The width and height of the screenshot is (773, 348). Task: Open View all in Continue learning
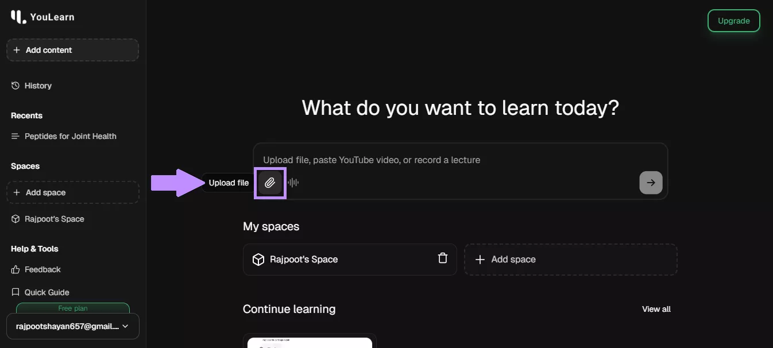[x=656, y=309]
